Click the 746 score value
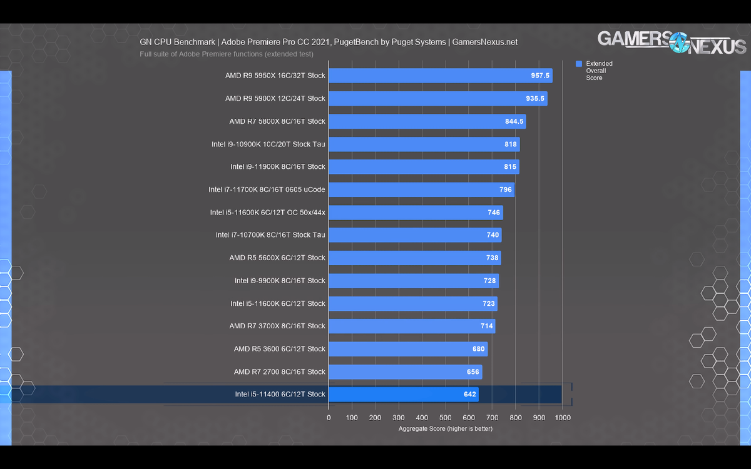Viewport: 751px width, 469px height. tap(494, 213)
